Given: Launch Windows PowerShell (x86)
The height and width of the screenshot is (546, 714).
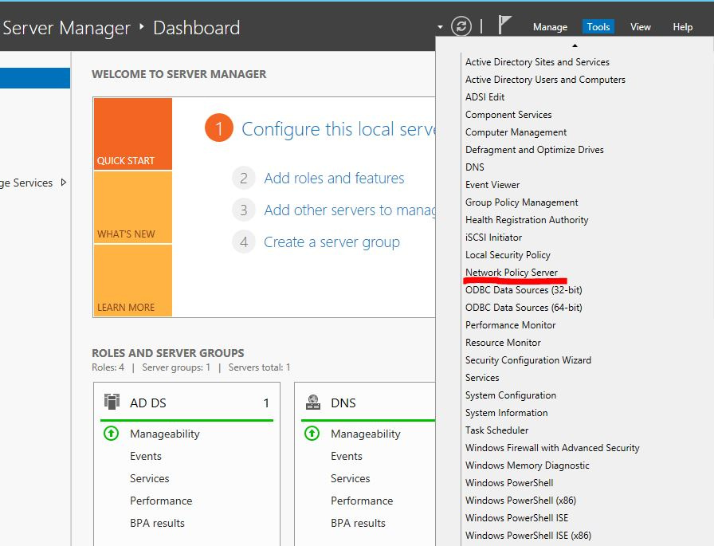Looking at the screenshot, I should [520, 501].
